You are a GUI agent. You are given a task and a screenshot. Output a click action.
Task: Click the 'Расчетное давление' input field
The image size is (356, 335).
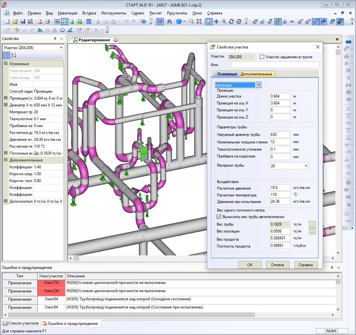point(280,188)
